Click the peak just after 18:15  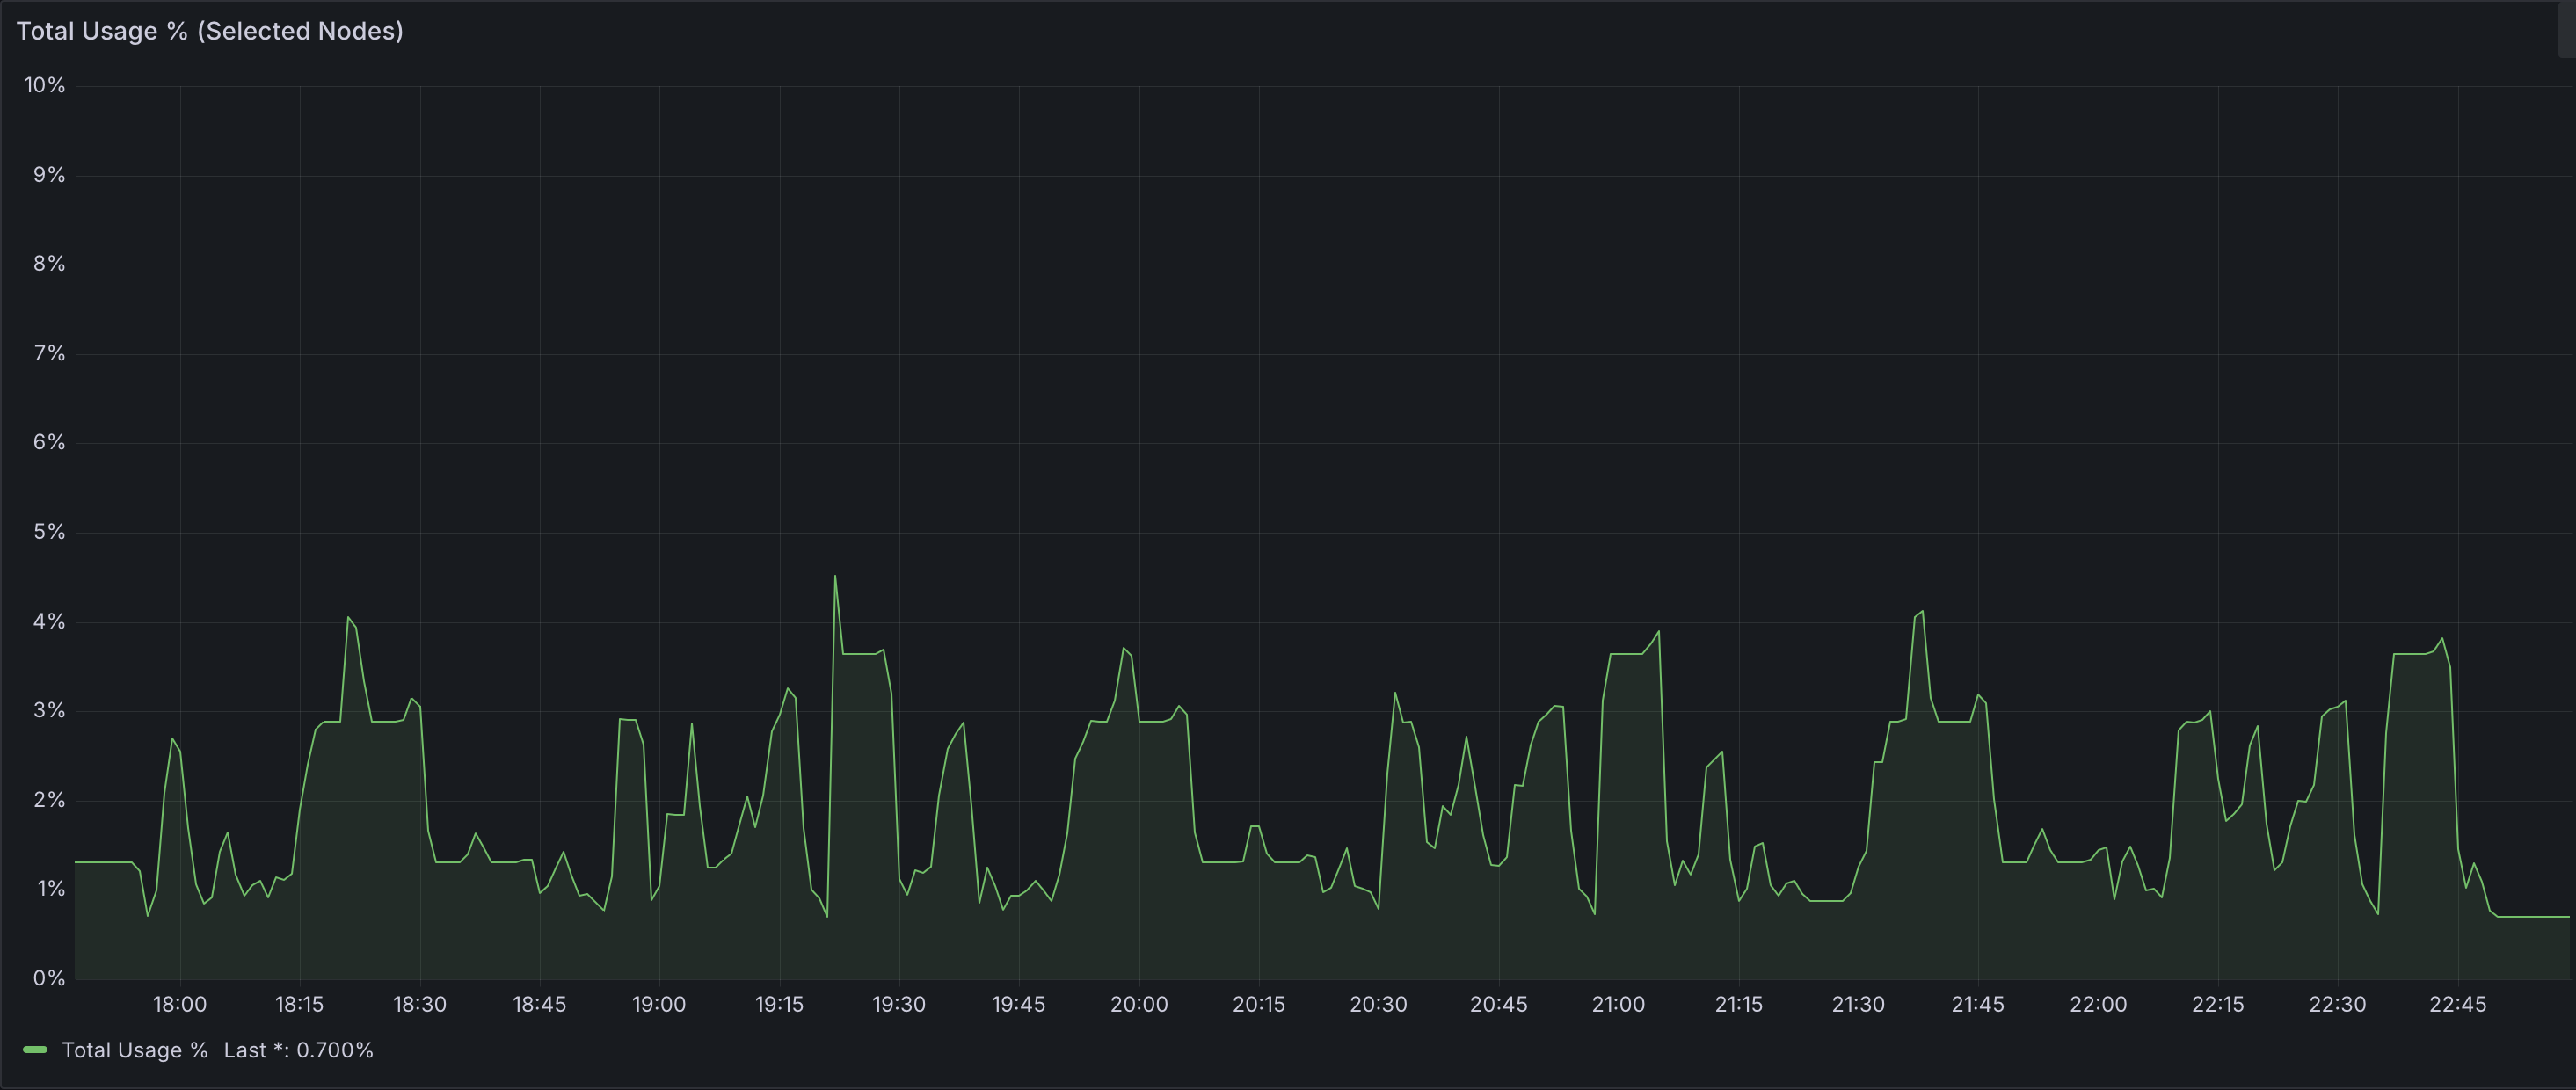(x=348, y=617)
